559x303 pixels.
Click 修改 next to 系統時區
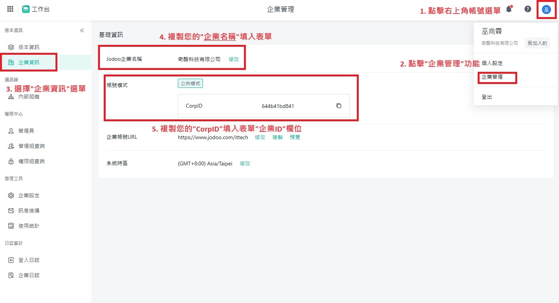click(x=245, y=163)
